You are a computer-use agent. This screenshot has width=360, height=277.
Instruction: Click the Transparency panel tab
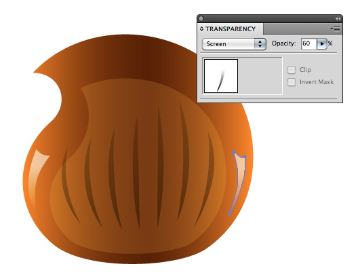pyautogui.click(x=231, y=29)
